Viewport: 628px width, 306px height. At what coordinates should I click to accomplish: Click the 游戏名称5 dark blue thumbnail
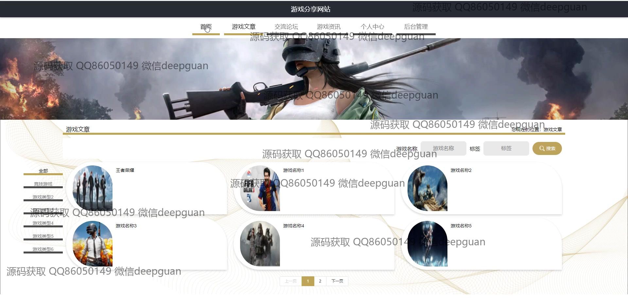coord(427,244)
